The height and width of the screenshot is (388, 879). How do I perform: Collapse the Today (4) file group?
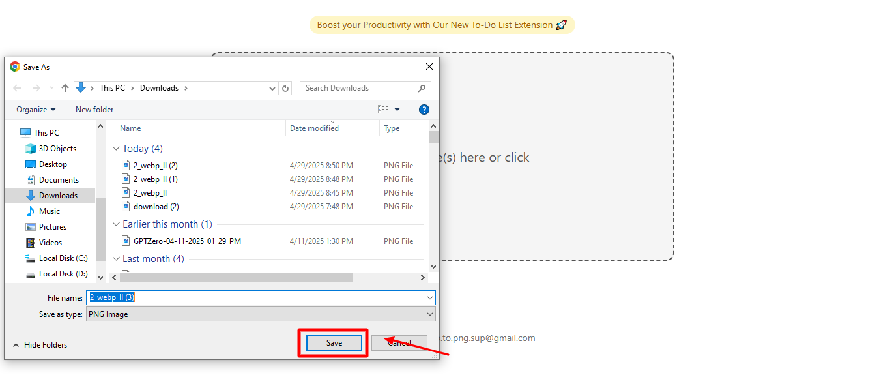[116, 148]
